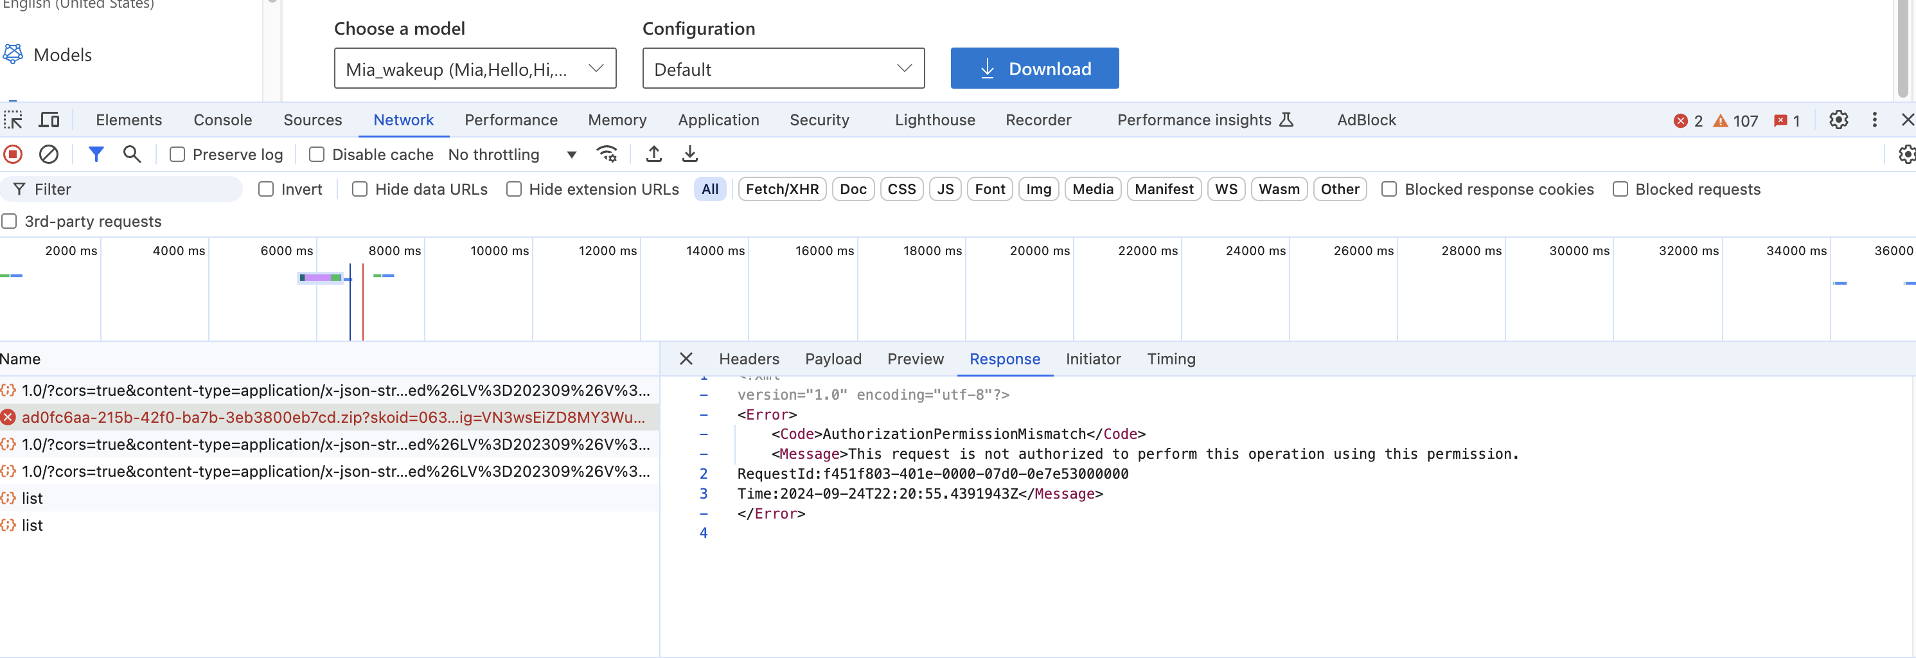Filter by CSS requests

(901, 189)
